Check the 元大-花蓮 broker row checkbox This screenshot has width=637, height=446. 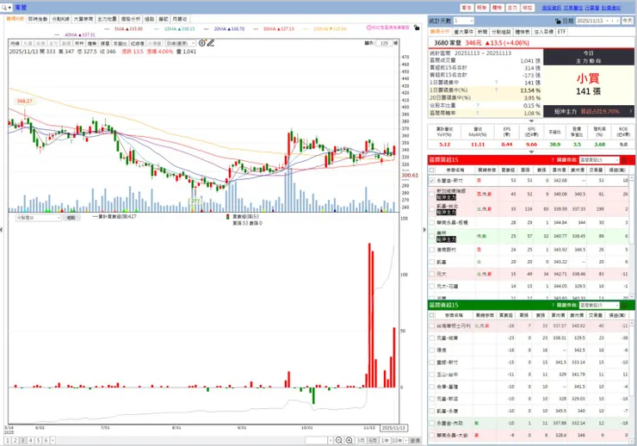point(432,287)
